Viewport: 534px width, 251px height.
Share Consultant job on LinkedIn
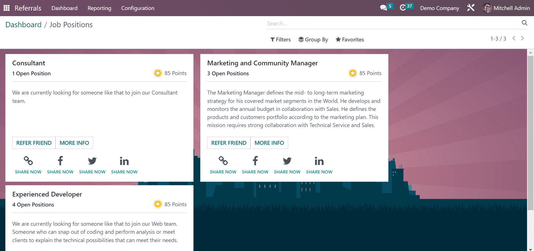point(124,161)
